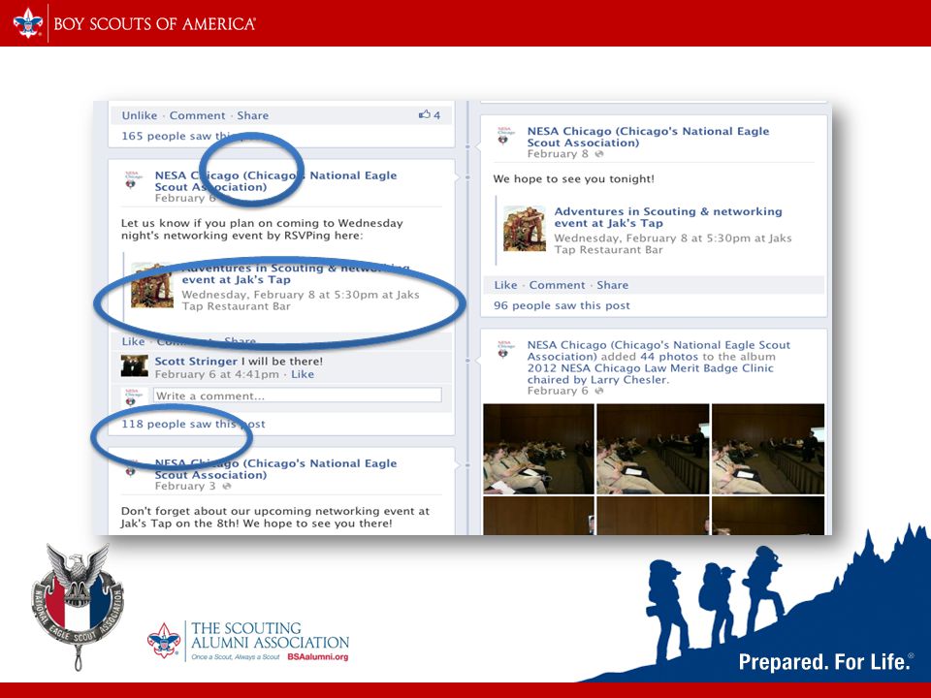Click the 'BOY SCOUTS OF AMERICA' header title
This screenshot has width=931, height=698.
click(x=154, y=23)
